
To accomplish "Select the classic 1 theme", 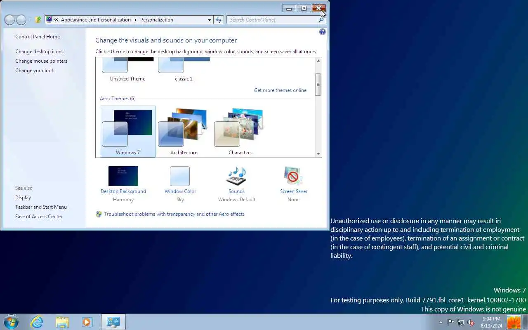I will [184, 70].
